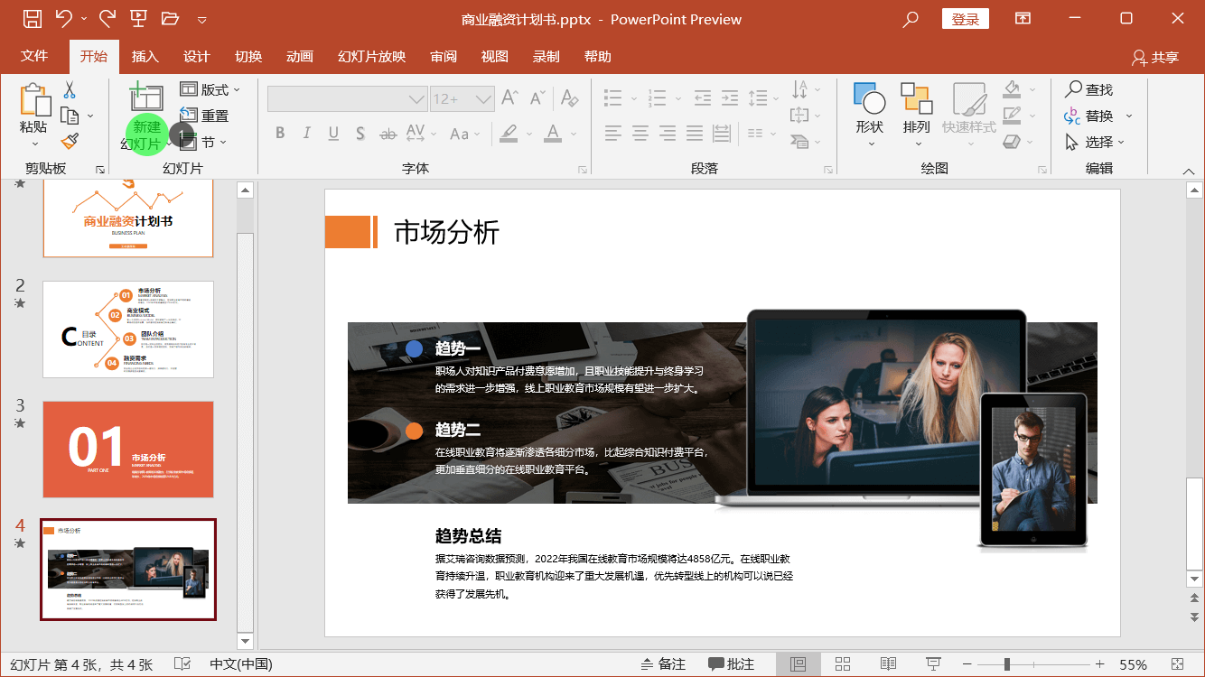Toggle Strikethrough formatting
The height and width of the screenshot is (677, 1205).
pos(388,134)
